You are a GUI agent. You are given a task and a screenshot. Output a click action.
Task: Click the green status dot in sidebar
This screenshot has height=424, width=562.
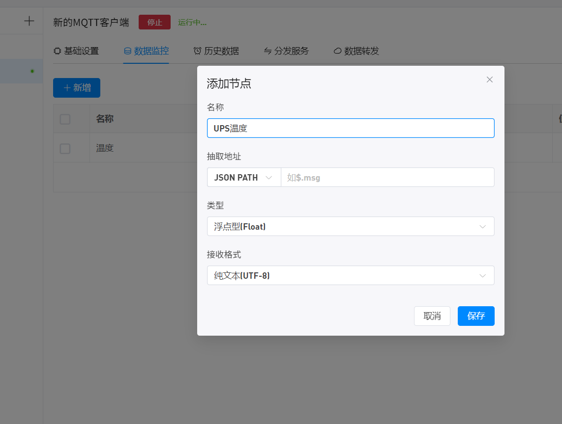[32, 71]
